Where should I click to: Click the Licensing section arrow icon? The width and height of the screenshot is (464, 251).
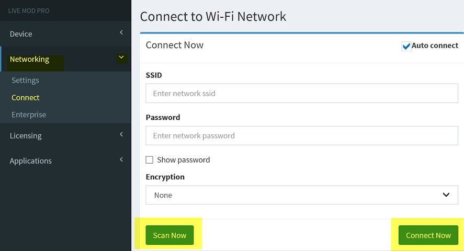point(121,134)
